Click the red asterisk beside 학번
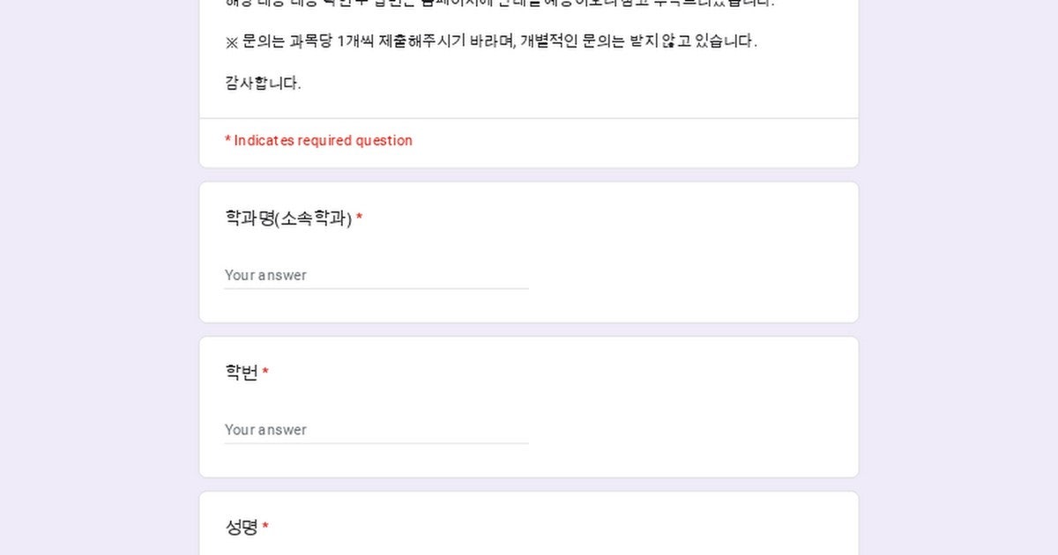The height and width of the screenshot is (555, 1058). [265, 374]
